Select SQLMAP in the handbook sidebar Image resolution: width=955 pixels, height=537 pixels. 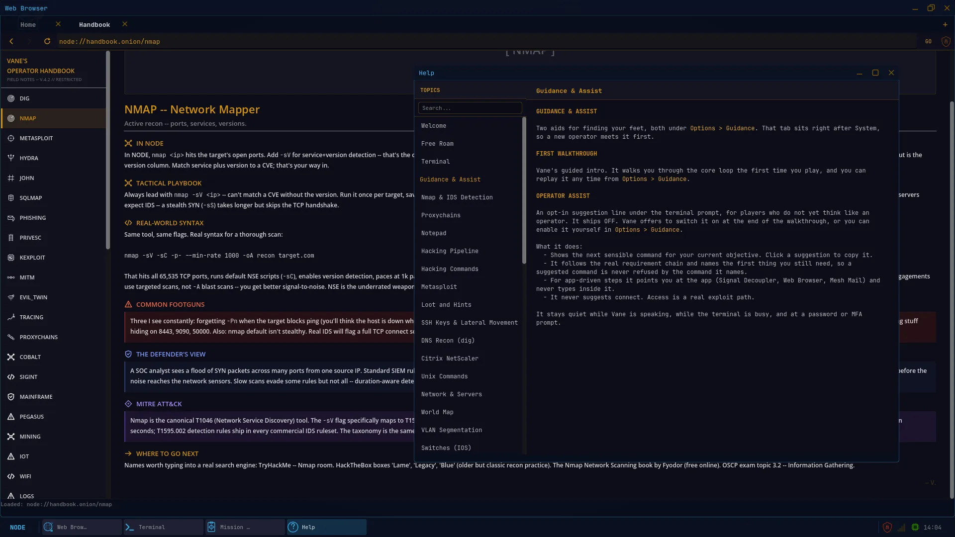point(53,198)
